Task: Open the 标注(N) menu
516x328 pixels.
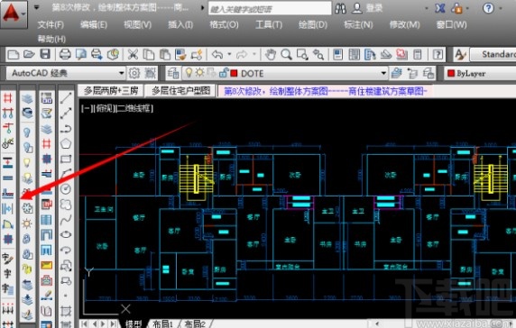Action: (358, 24)
